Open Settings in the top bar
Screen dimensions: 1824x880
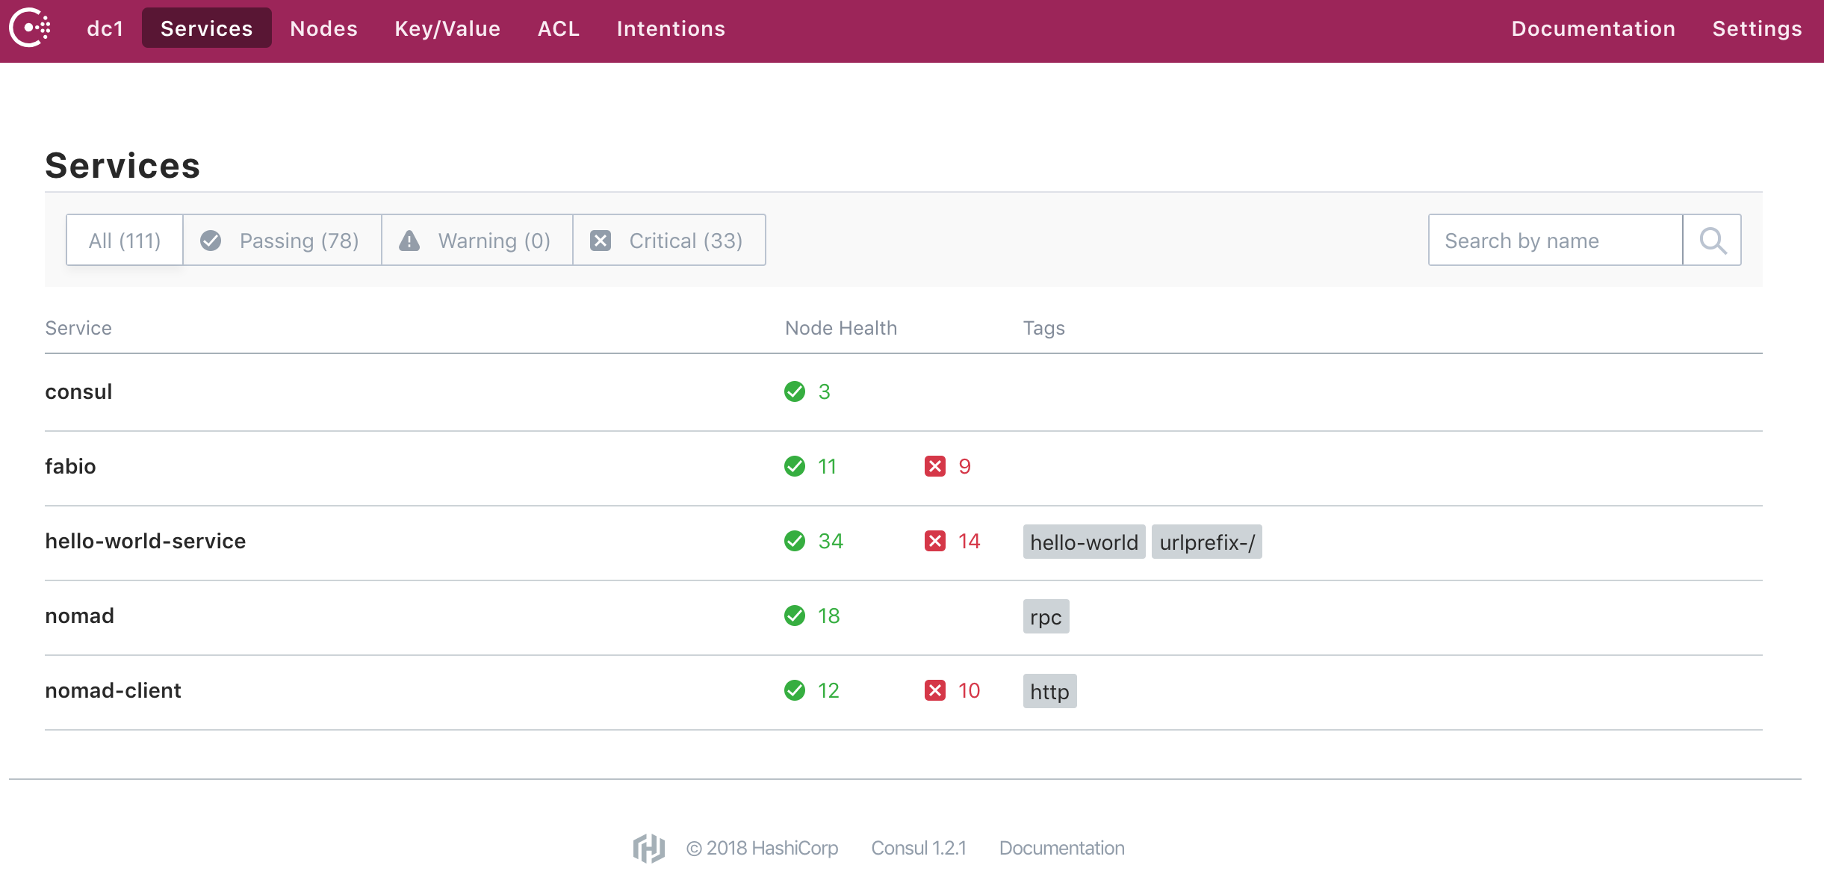coord(1757,28)
